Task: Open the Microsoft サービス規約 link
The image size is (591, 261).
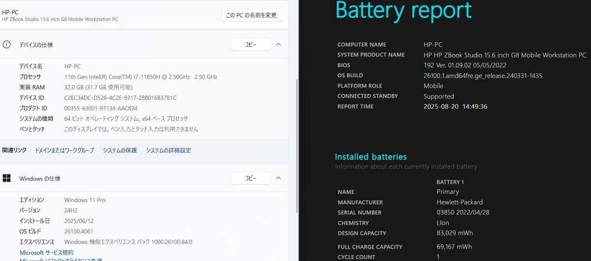Action: click(46, 253)
